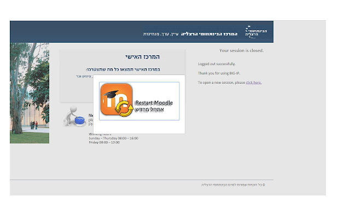Click 'Friday 08:00 – 13:00' text
Viewport: 350px width, 219px height.
pos(104,142)
